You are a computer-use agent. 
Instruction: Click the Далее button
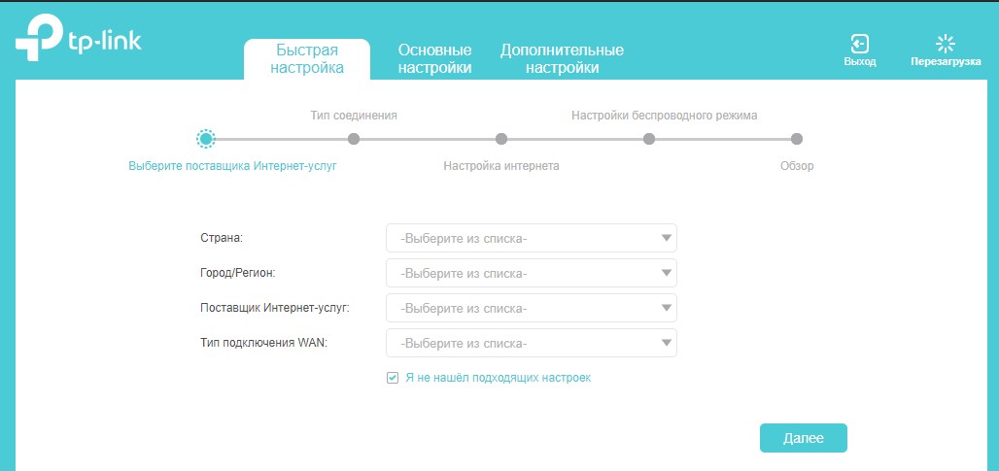point(804,438)
